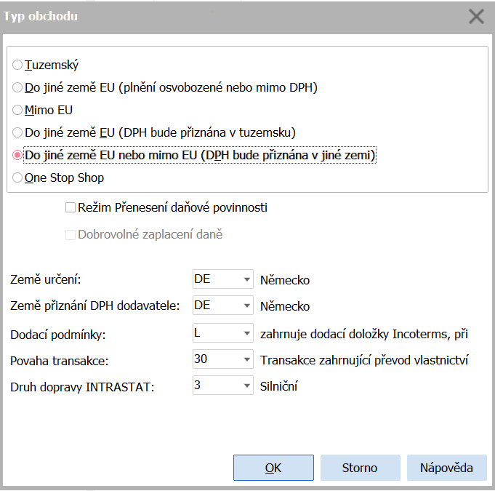Open Druh dopravy INTRASTAT dropdown arrow
The image size is (495, 491).
point(245,386)
